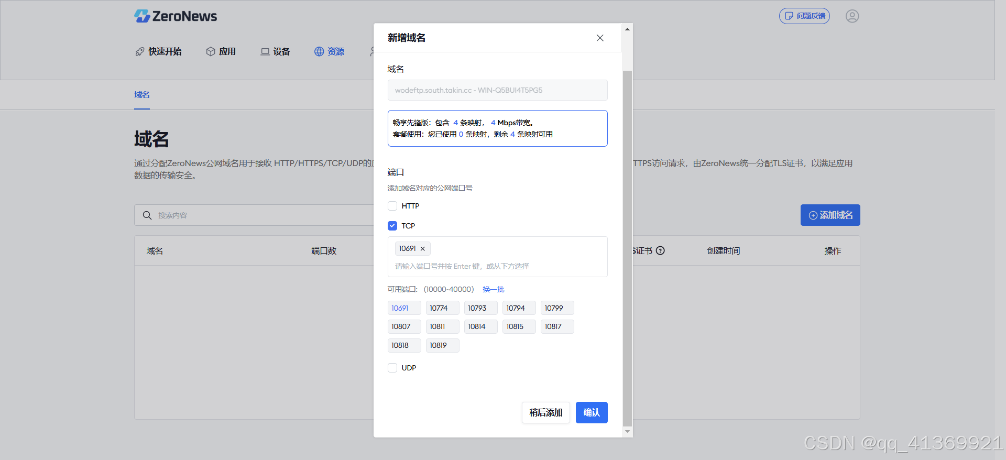Click the domain name field wodeftp.south.takin.cc
Image resolution: width=1006 pixels, height=460 pixels.
click(498, 90)
